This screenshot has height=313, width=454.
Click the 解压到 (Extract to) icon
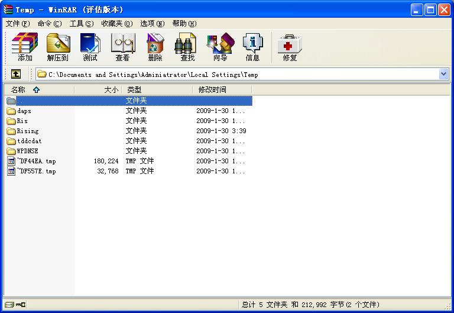point(58,43)
